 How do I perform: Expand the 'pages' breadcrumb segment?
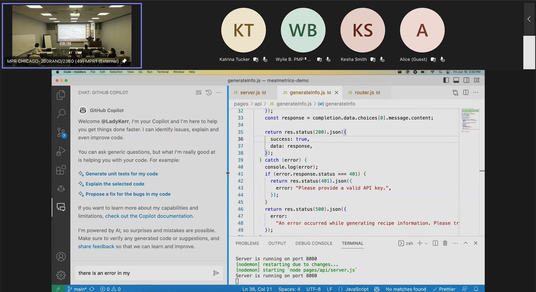pyautogui.click(x=241, y=104)
